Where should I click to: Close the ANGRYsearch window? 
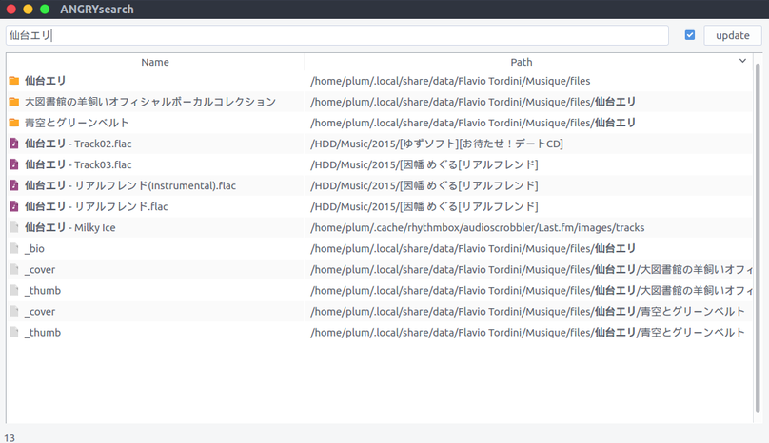pos(11,10)
